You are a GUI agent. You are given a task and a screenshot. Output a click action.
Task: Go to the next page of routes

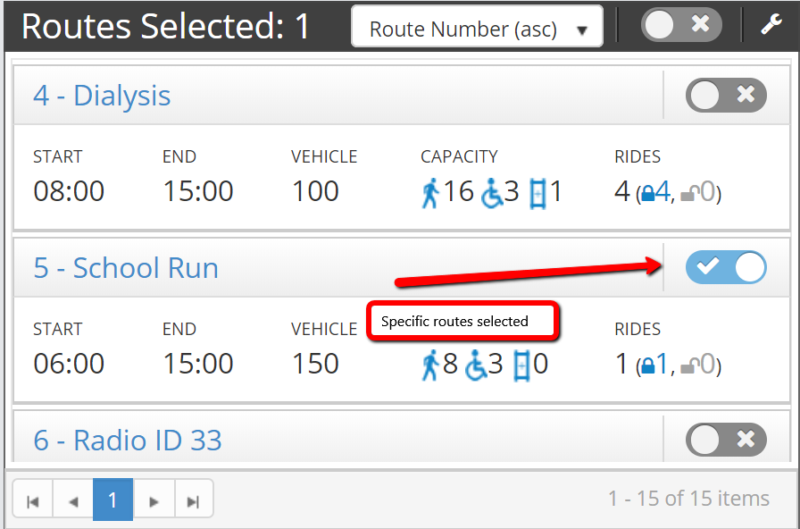tap(154, 501)
